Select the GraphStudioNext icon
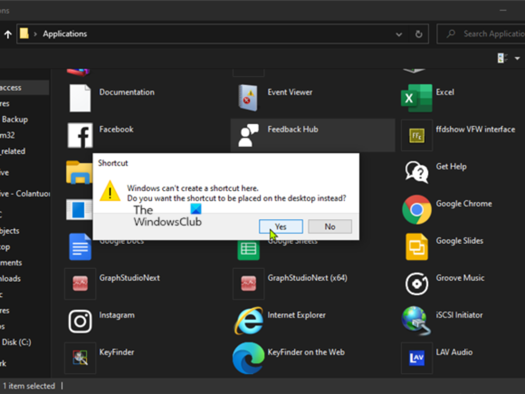 (x=80, y=284)
